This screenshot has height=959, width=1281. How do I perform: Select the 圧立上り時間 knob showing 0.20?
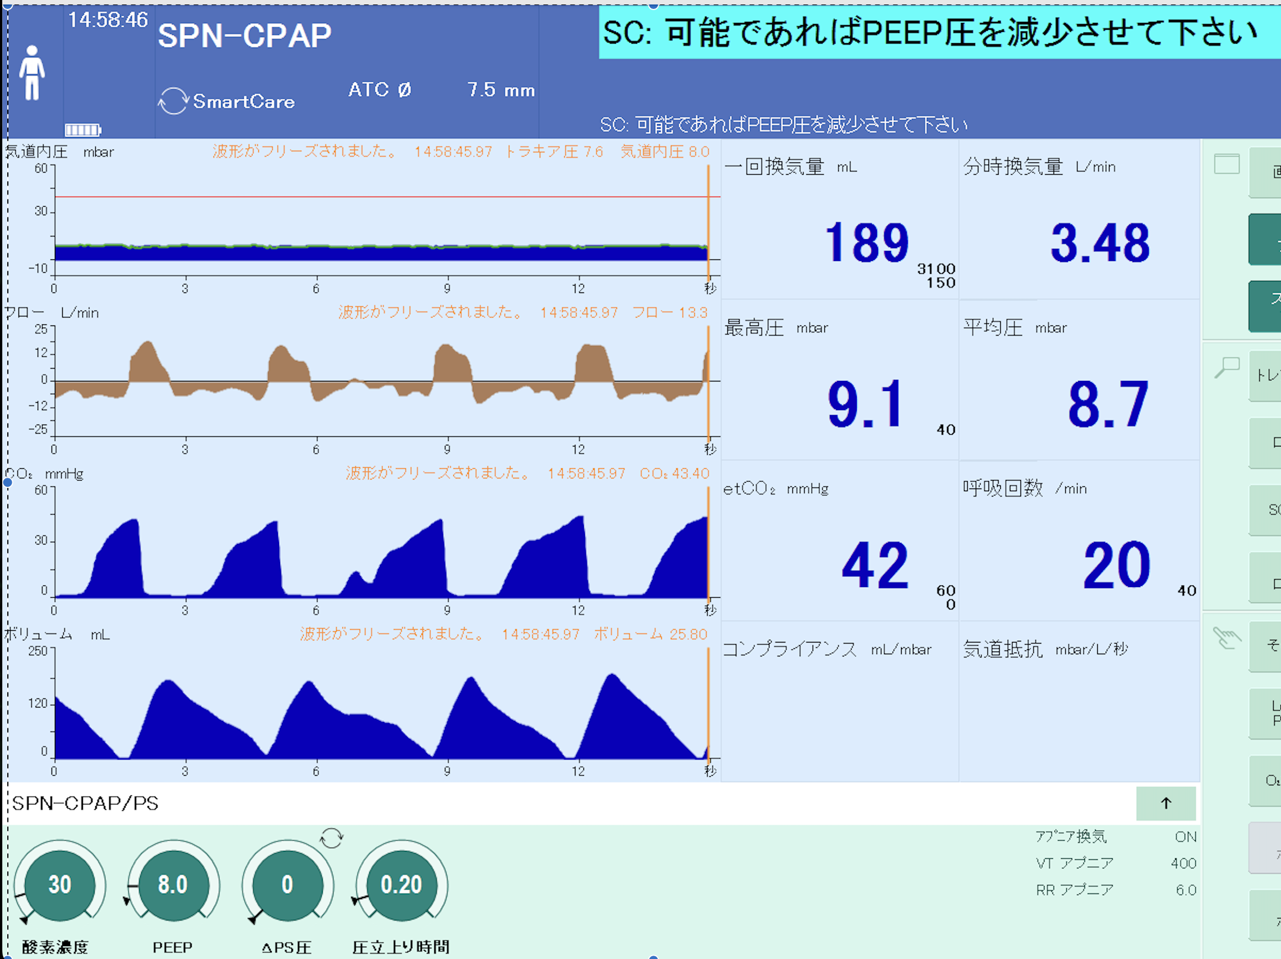coord(401,884)
